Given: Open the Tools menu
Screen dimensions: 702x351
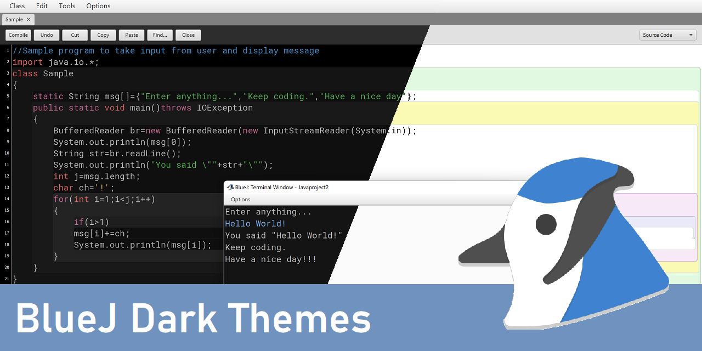Looking at the screenshot, I should coord(67,6).
